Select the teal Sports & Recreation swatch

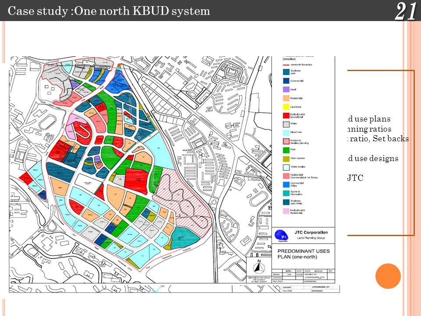[x=286, y=193]
